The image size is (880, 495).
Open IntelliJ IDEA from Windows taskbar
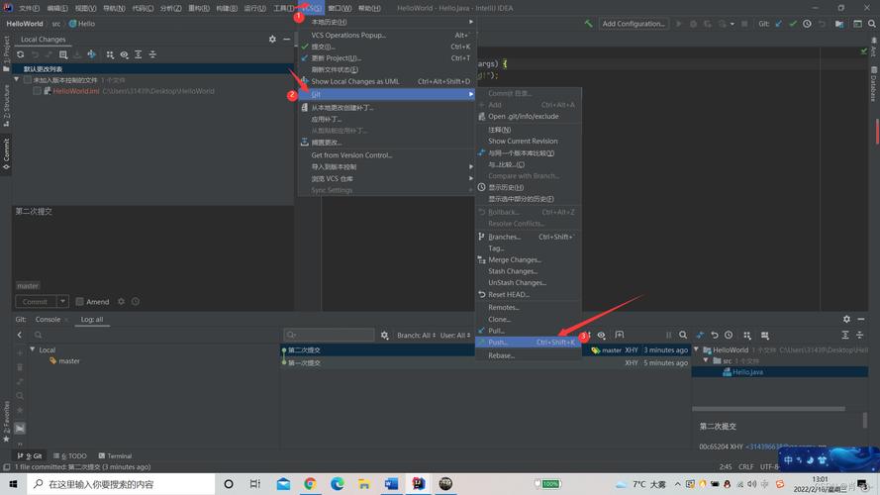[419, 484]
